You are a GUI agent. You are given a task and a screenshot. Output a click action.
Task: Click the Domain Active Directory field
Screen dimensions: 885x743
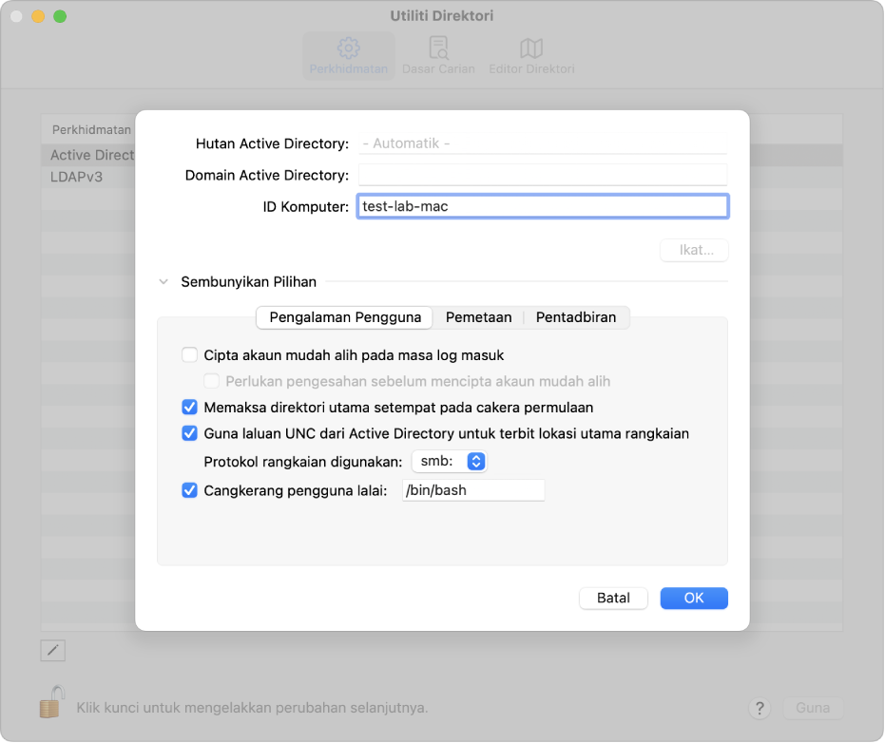click(543, 175)
